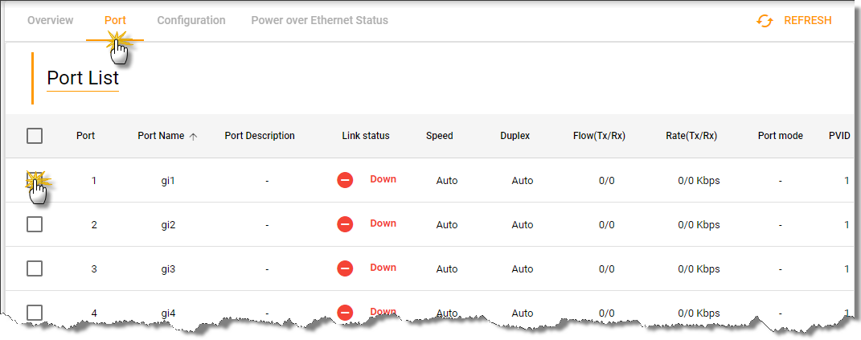Viewport: 861px width, 340px height.
Task: Open Power over Ethernet Status tab
Action: [319, 20]
